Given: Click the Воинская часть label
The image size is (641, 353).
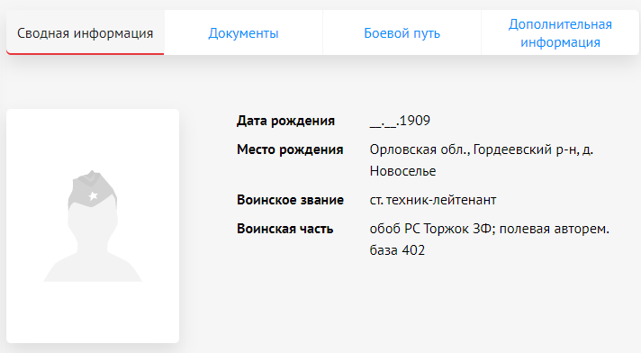Looking at the screenshot, I should [284, 229].
